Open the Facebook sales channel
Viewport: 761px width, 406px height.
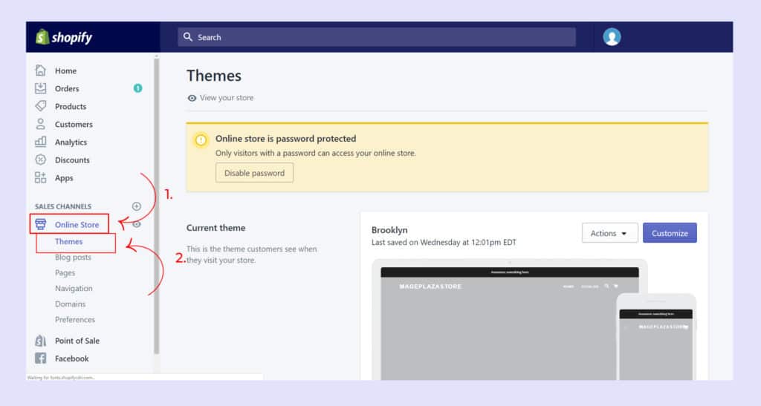(x=72, y=358)
